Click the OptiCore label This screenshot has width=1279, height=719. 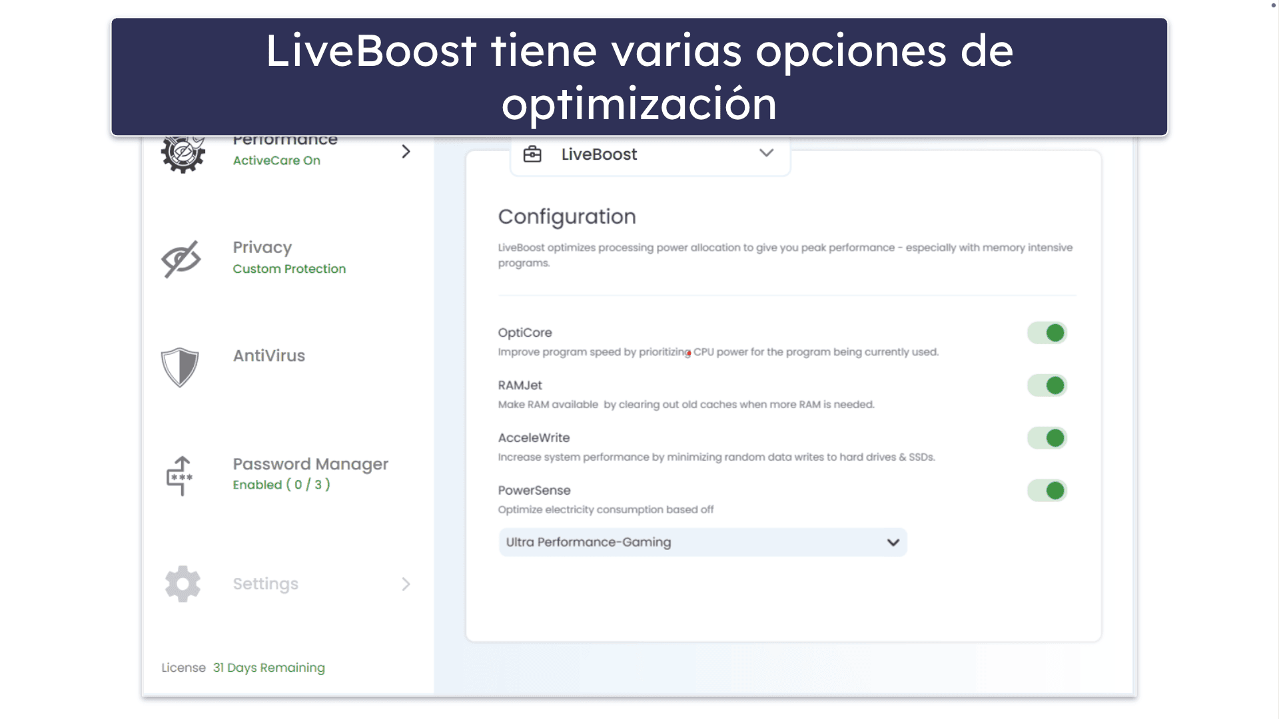click(x=525, y=333)
